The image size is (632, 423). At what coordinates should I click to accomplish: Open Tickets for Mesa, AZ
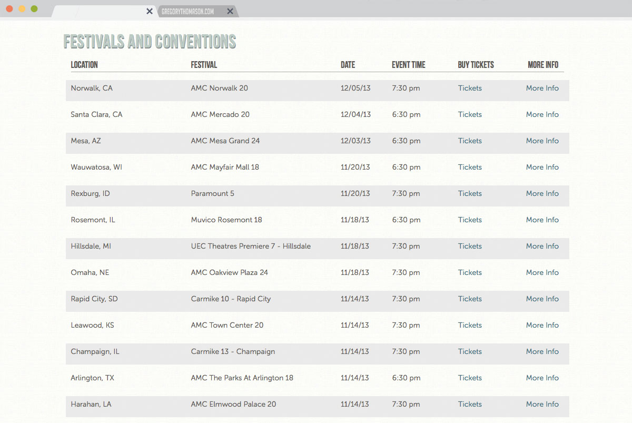pos(470,141)
